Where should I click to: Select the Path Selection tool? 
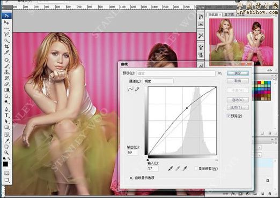coord(6,121)
